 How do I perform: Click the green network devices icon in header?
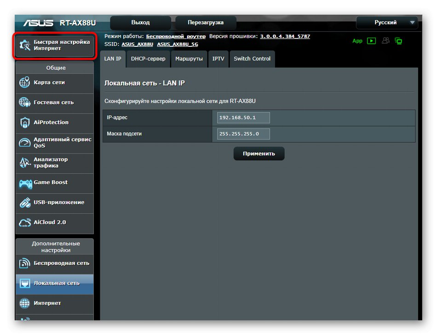[x=398, y=41]
